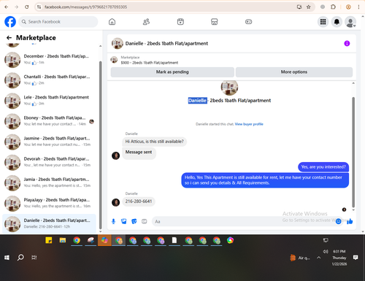Open the emoji picker in message box
365x281 pixels.
click(338, 221)
